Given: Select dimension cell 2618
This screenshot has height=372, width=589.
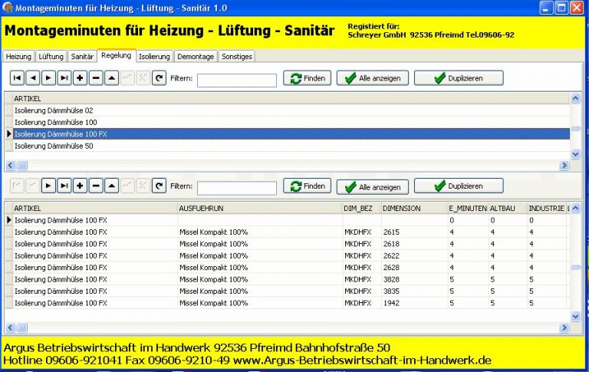Looking at the screenshot, I should (415, 244).
